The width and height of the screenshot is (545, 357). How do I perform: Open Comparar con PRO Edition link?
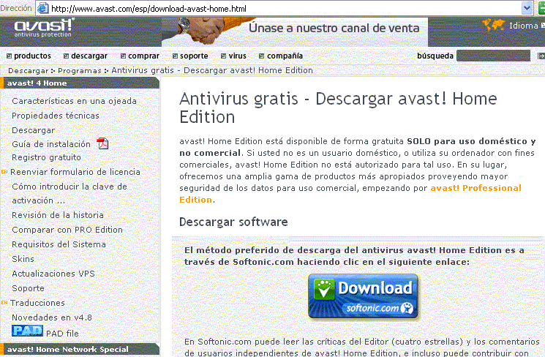pyautogui.click(x=67, y=230)
